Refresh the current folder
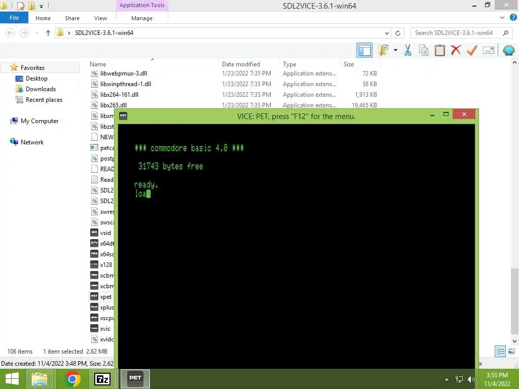This screenshot has height=389, width=519. click(x=398, y=33)
